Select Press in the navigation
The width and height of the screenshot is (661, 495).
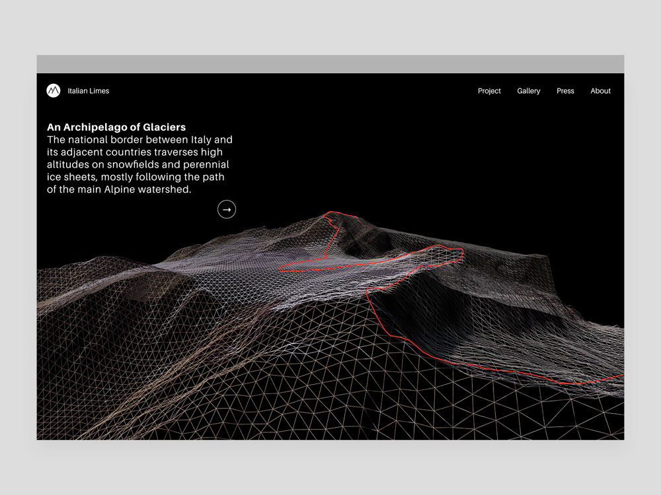565,91
